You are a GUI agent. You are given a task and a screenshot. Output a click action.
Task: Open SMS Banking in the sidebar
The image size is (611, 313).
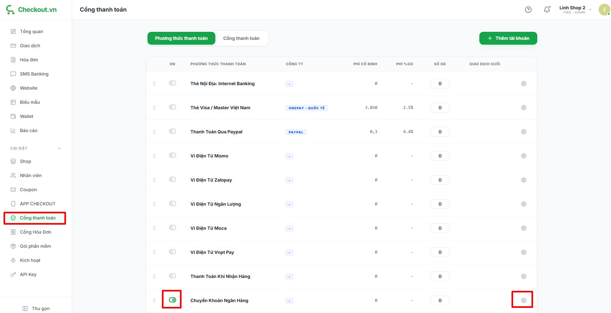coord(34,74)
